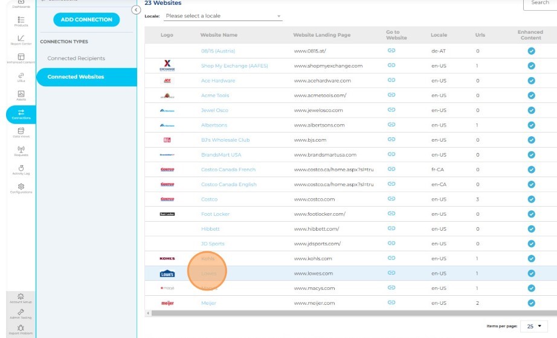Go to Enhanced Content in sidebar
The image size is (557, 338).
[21, 58]
